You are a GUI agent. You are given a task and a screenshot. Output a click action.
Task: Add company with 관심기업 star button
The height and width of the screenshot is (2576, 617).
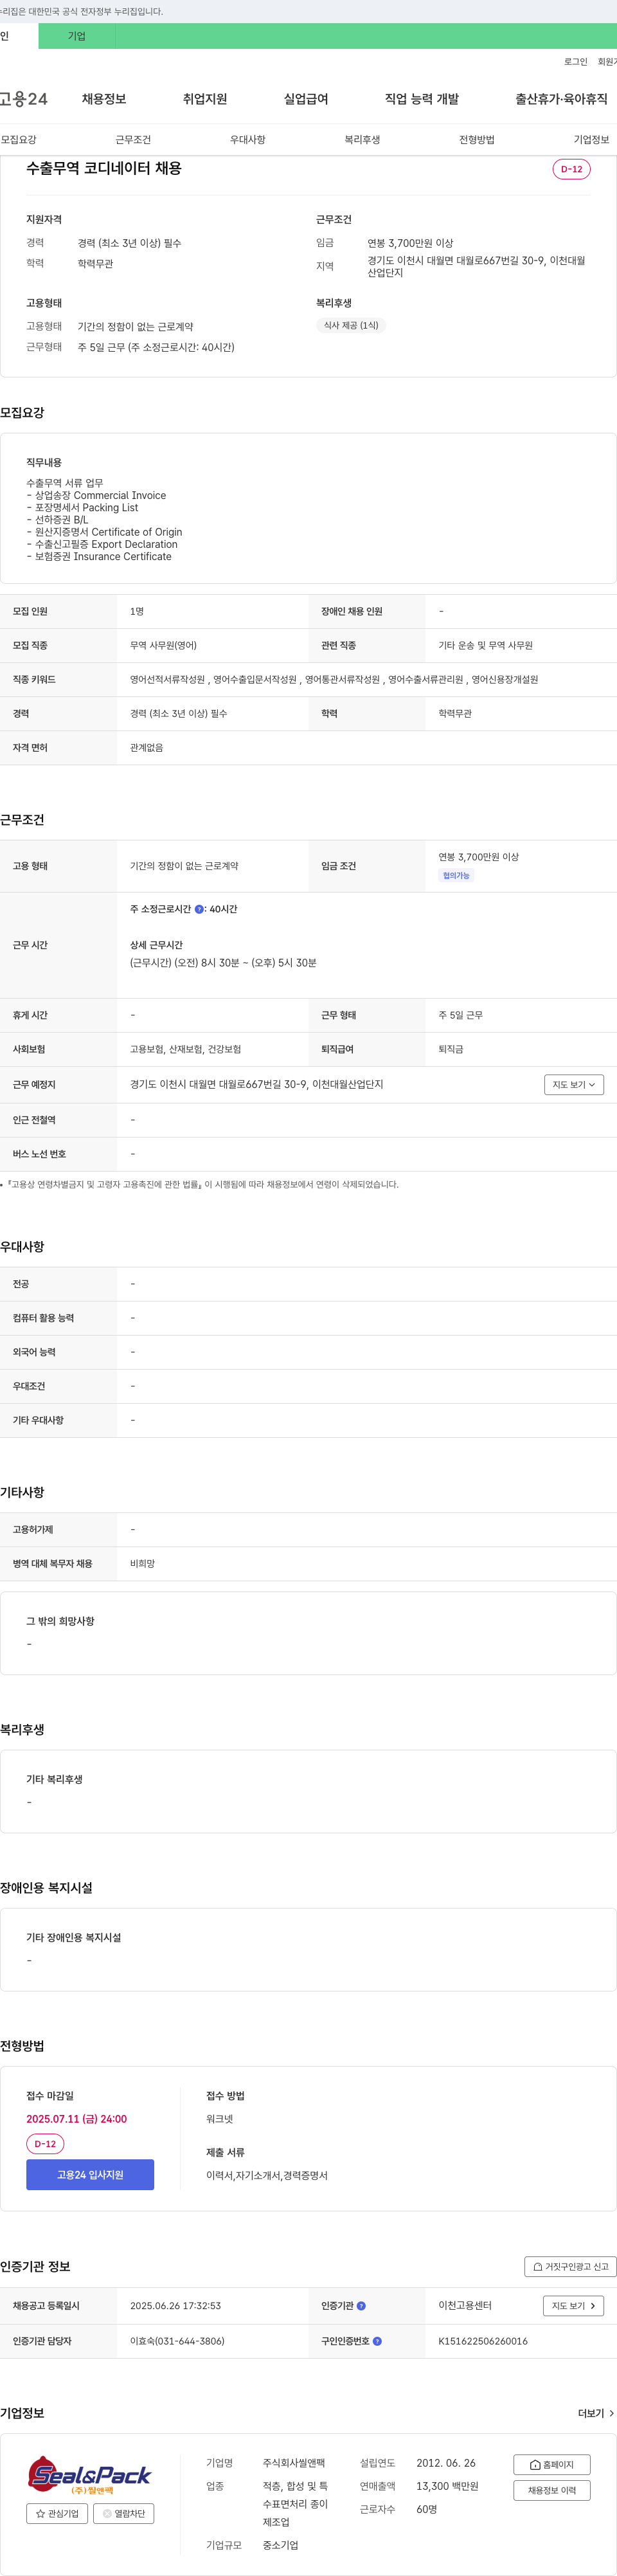(x=57, y=2514)
